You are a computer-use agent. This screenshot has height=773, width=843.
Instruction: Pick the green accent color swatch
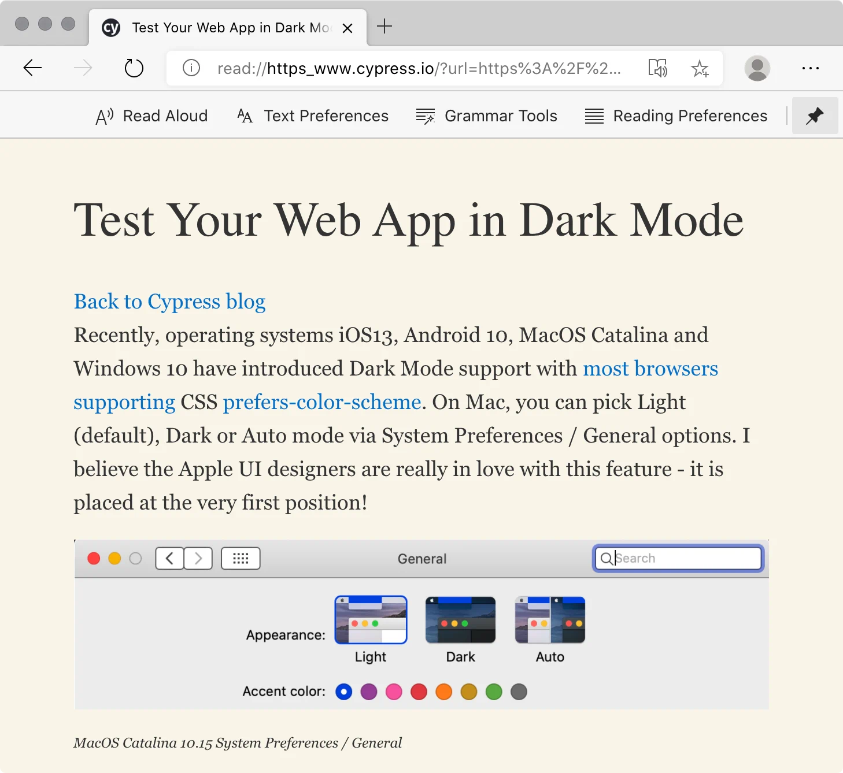[494, 692]
